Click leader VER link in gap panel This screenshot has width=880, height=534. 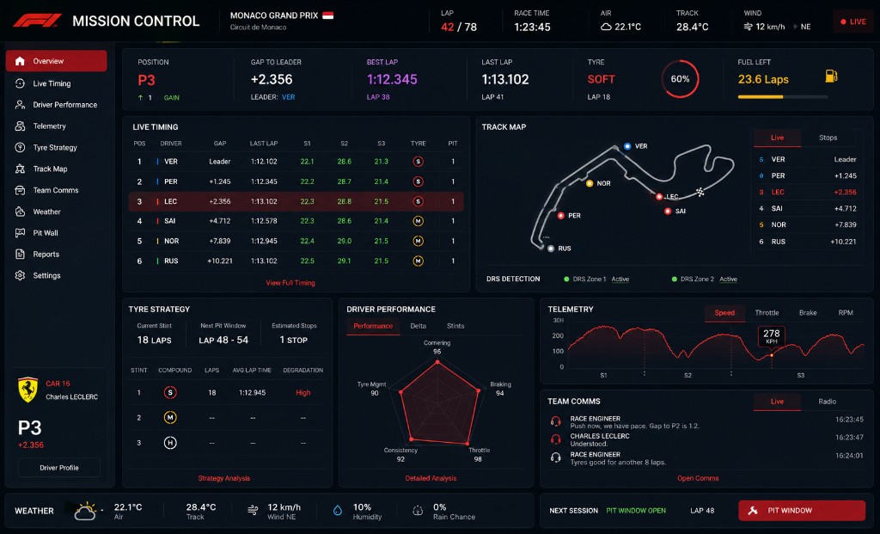coord(289,97)
